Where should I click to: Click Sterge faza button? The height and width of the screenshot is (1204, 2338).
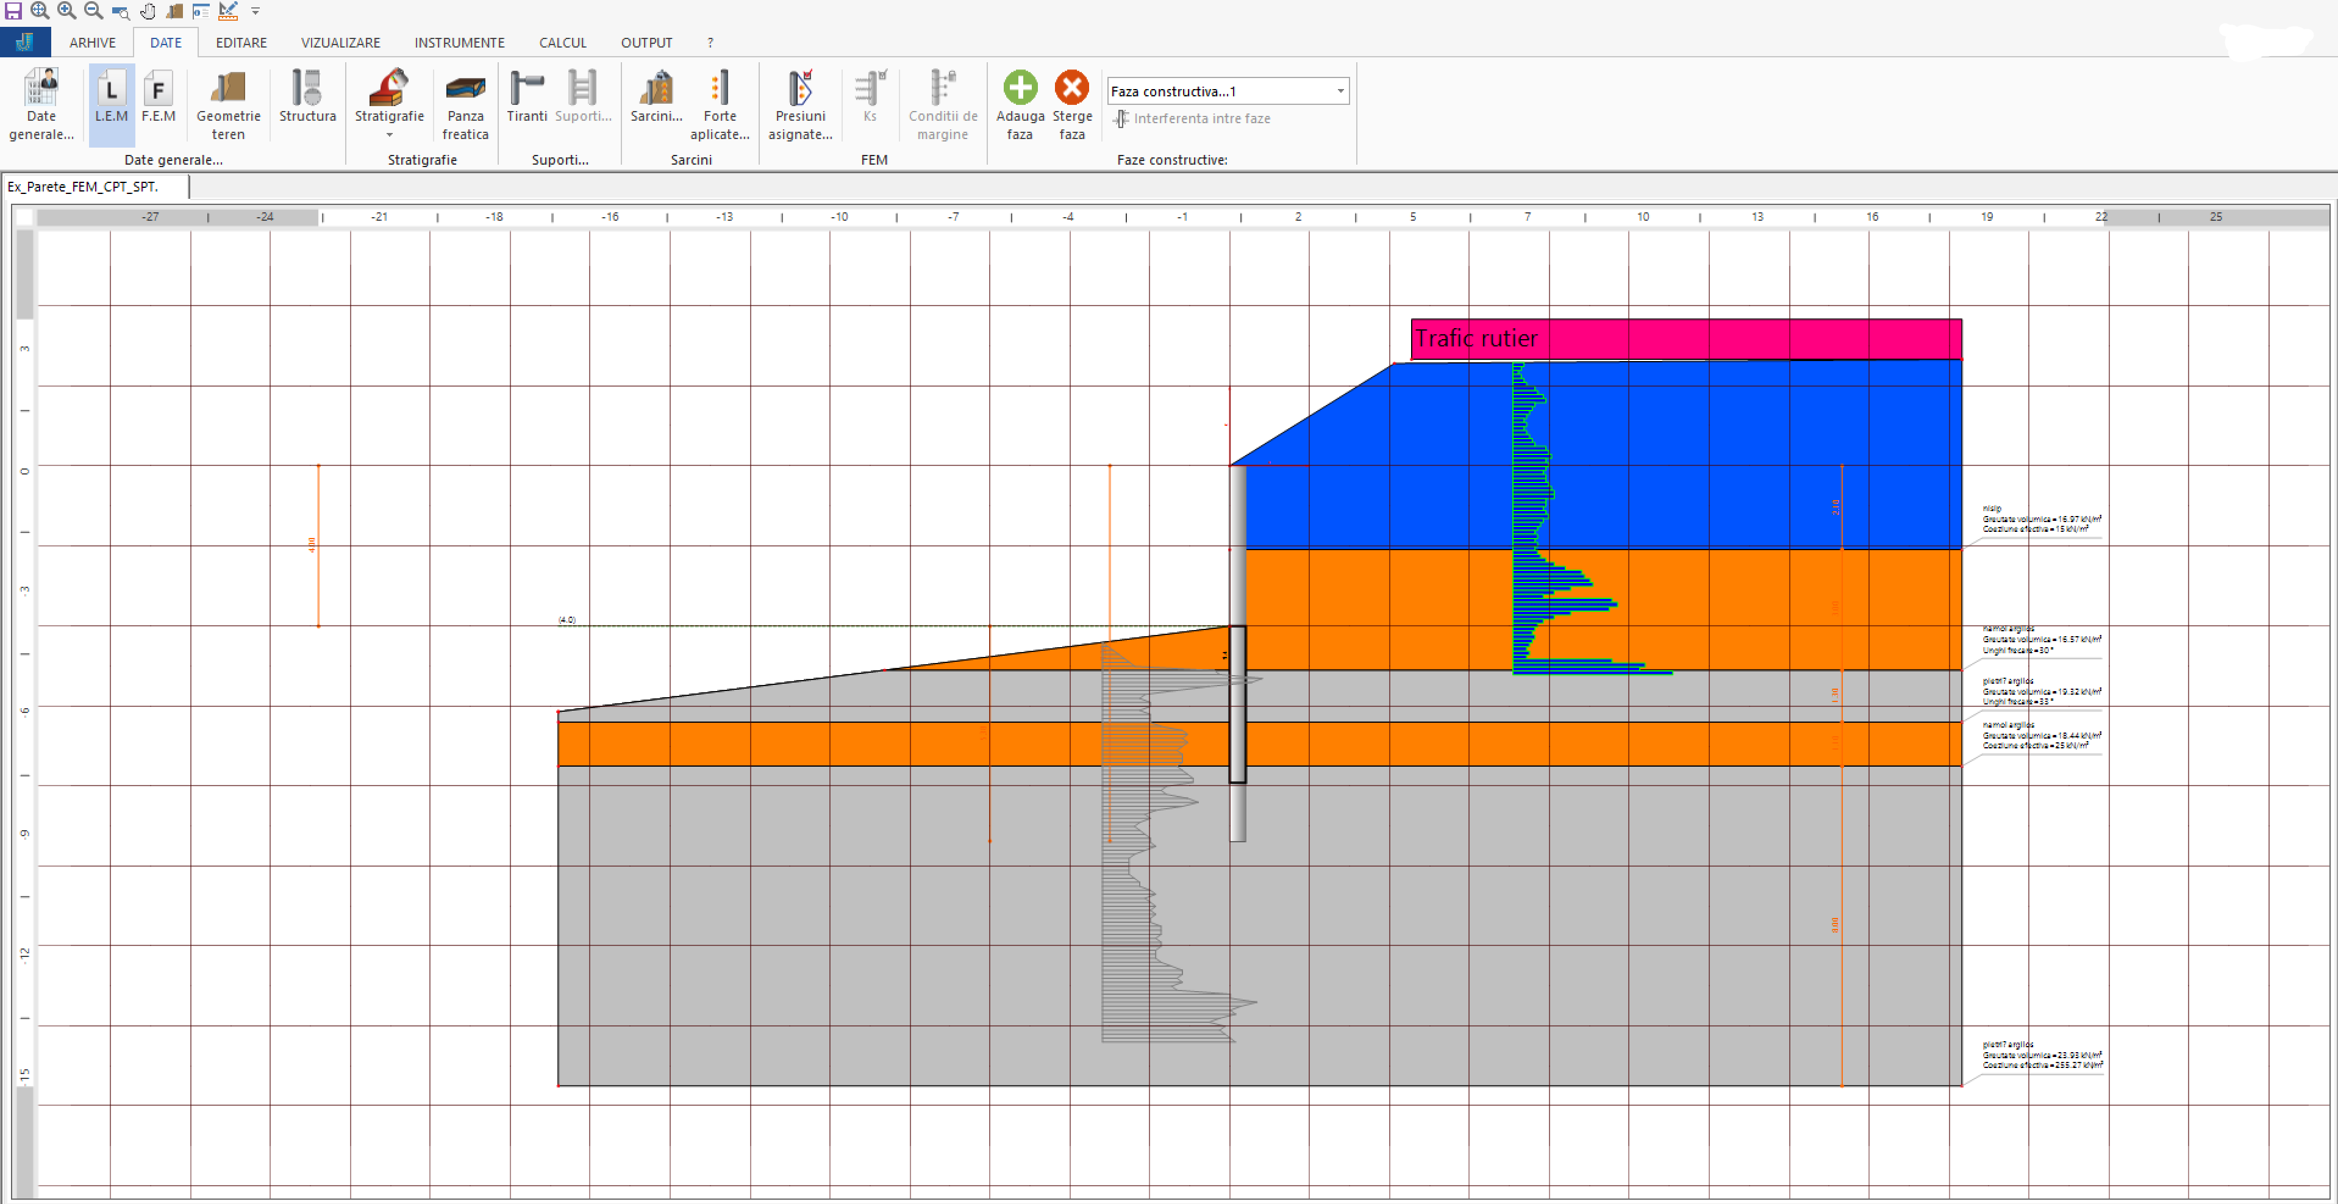(x=1071, y=106)
